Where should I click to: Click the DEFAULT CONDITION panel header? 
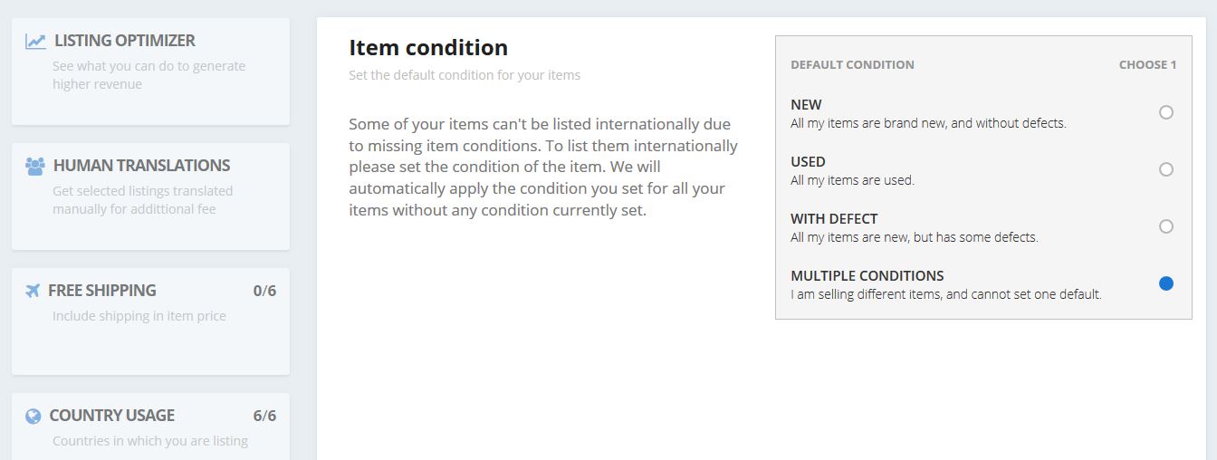click(x=852, y=65)
